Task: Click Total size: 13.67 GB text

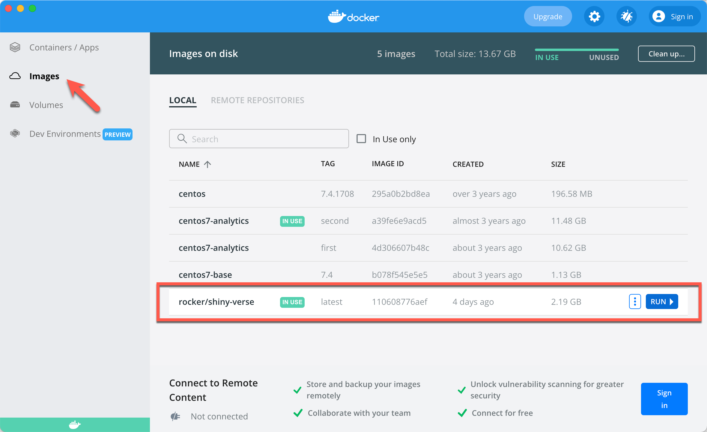Action: [x=475, y=54]
